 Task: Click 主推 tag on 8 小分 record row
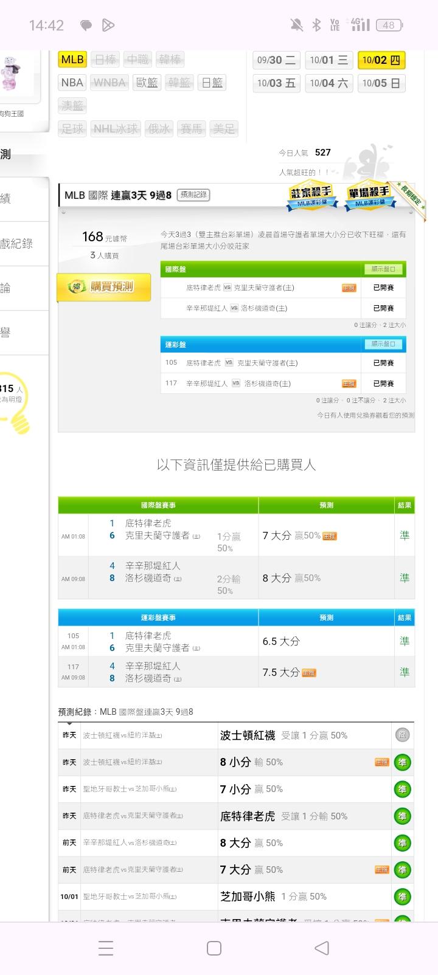coord(382,762)
